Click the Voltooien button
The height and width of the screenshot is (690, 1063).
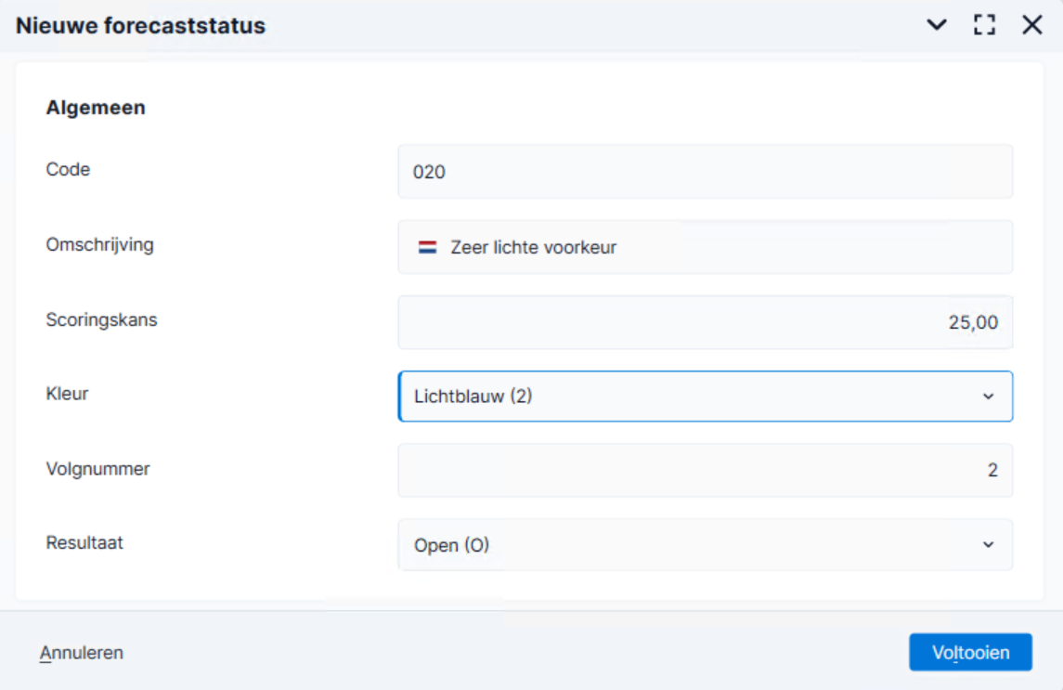coord(970,652)
